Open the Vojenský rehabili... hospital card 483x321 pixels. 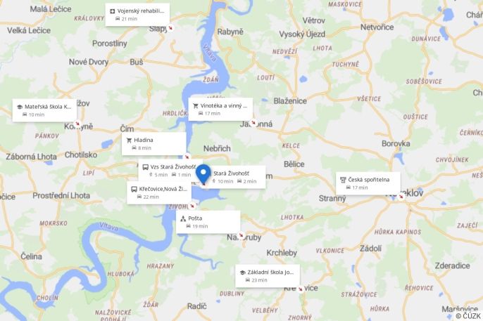coord(137,15)
